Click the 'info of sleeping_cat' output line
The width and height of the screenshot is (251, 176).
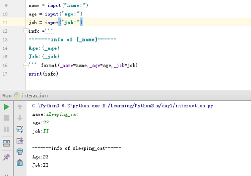(x=77, y=148)
